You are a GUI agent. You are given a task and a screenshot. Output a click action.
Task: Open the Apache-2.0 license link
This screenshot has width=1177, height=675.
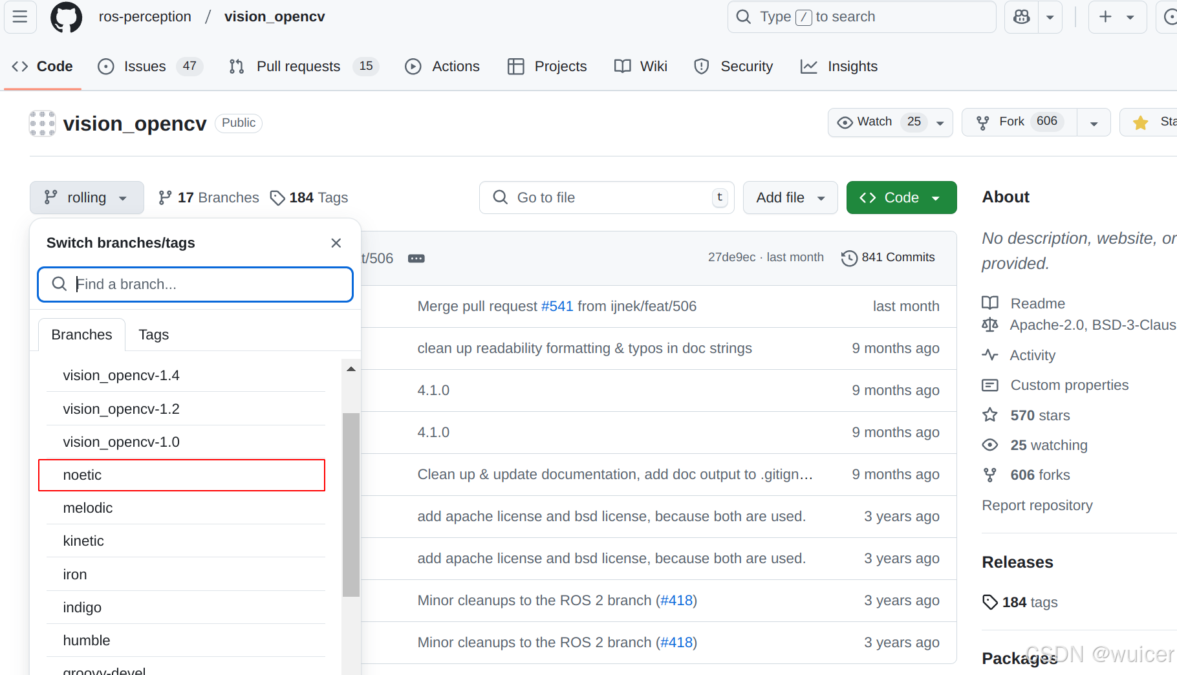coord(1079,325)
